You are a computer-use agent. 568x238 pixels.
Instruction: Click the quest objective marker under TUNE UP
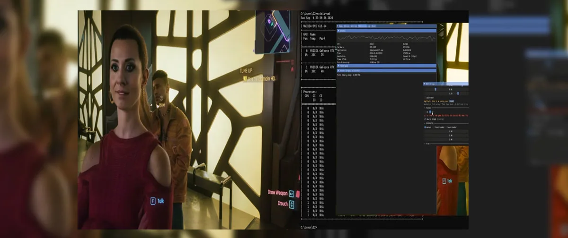[246, 79]
